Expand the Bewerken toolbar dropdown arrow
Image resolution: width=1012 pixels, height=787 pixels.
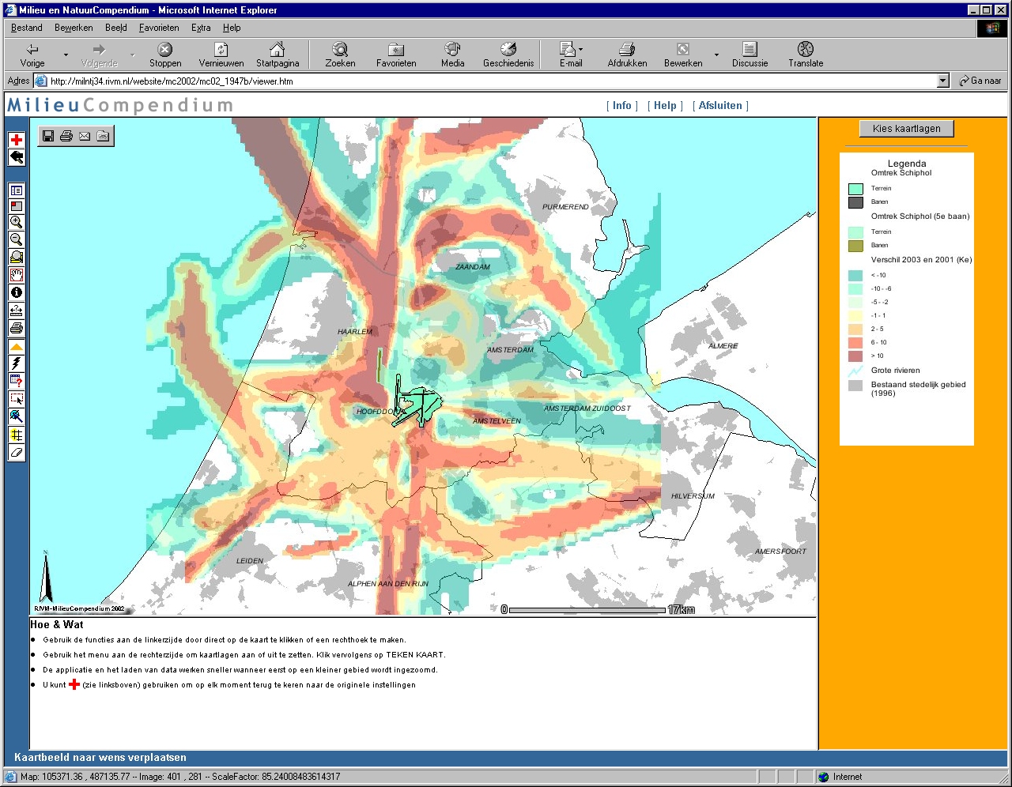tap(716, 55)
